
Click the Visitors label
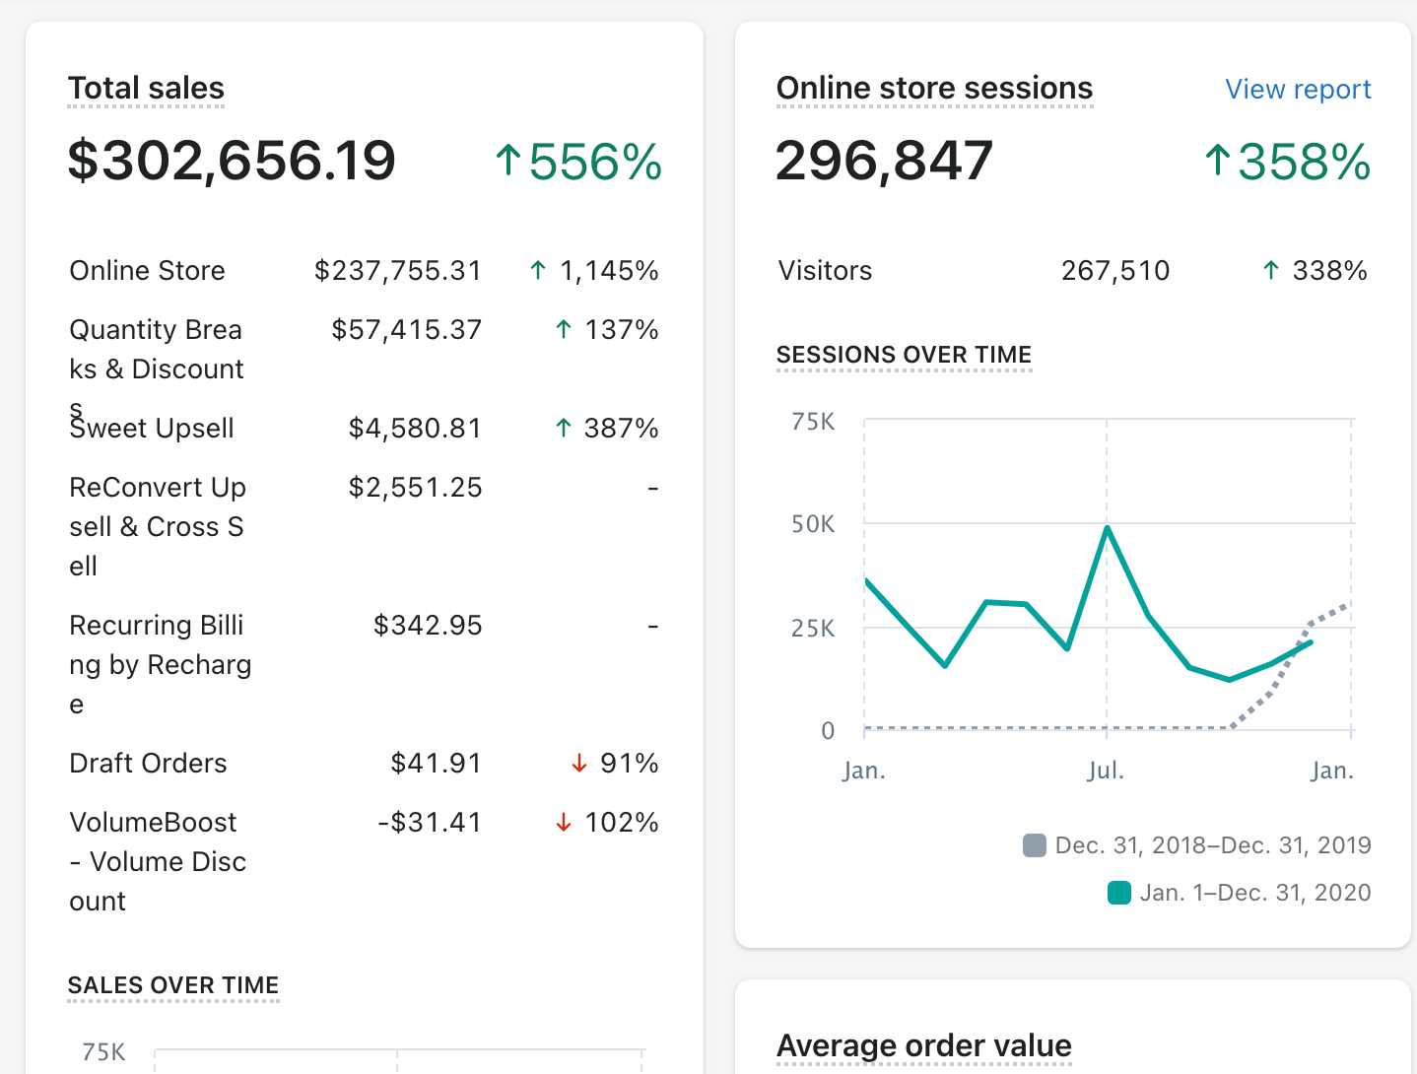(x=825, y=271)
